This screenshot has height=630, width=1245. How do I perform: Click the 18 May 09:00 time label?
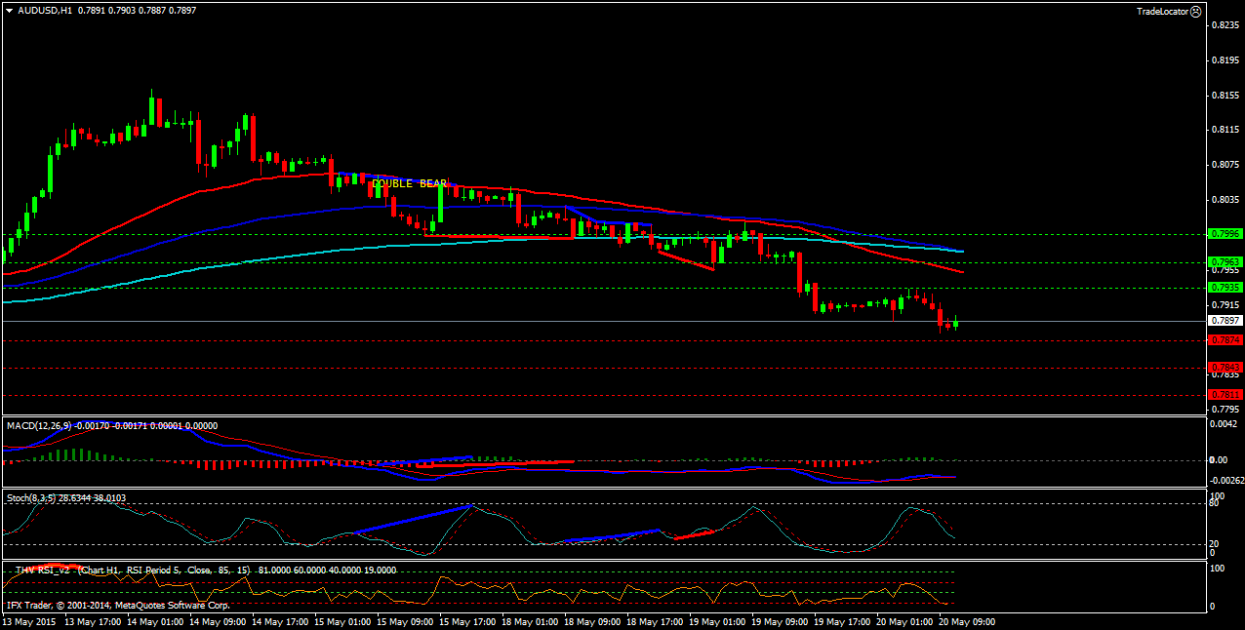[591, 621]
